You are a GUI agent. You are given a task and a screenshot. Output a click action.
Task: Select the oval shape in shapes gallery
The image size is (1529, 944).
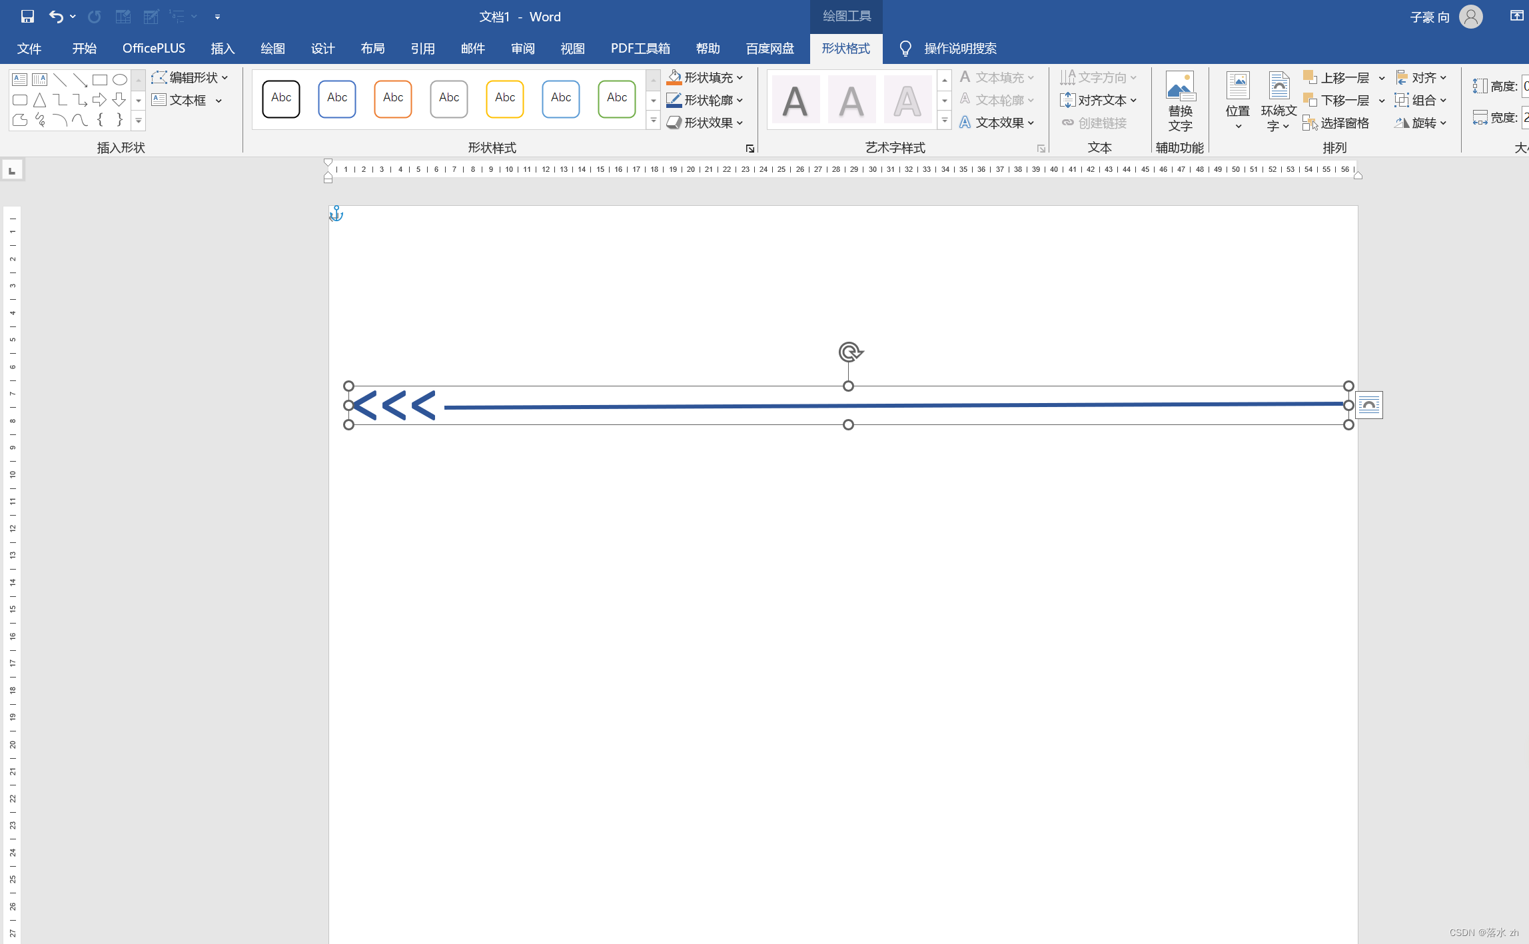click(x=119, y=80)
